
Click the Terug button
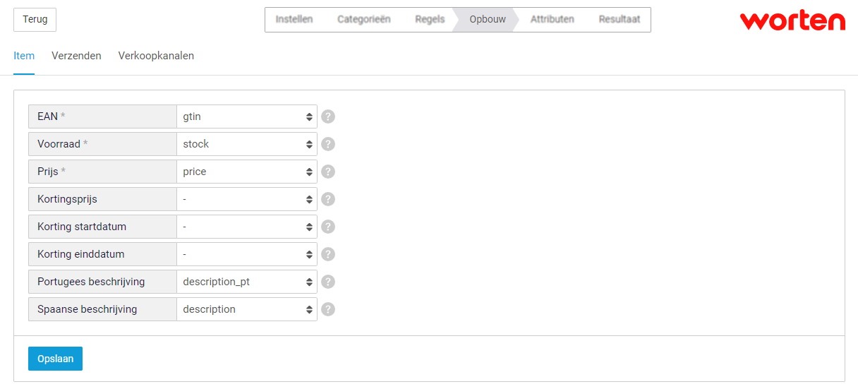[35, 20]
